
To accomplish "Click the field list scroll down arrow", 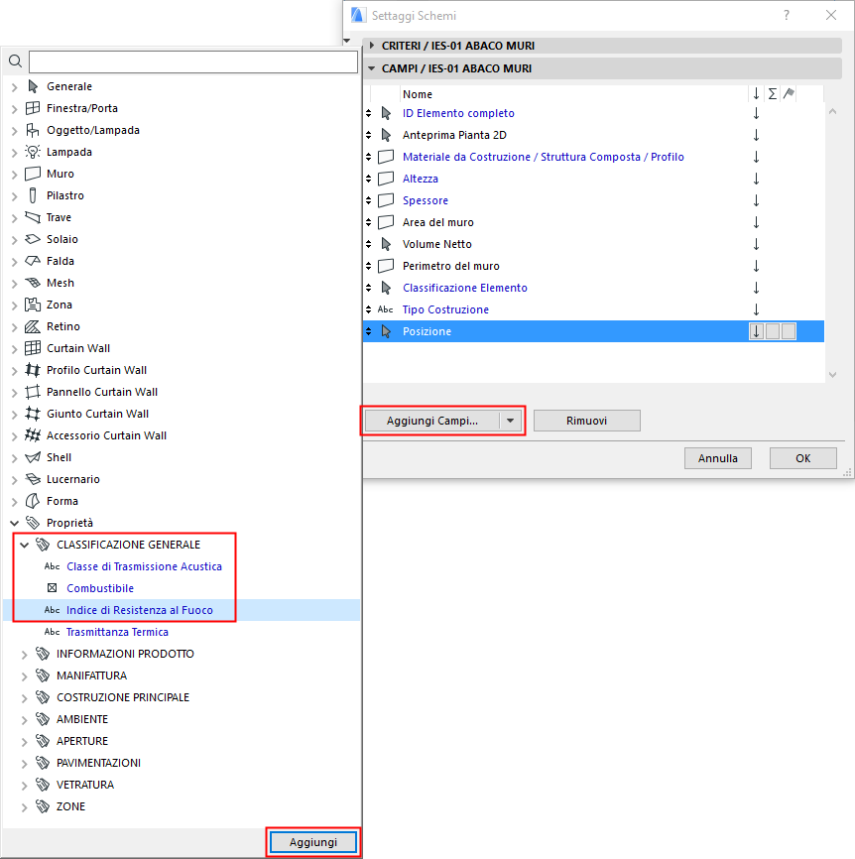I will (x=832, y=375).
